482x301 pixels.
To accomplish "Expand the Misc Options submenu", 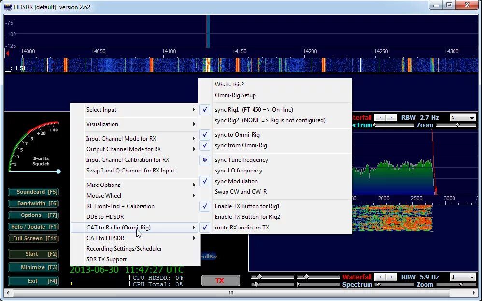I will pos(135,185).
